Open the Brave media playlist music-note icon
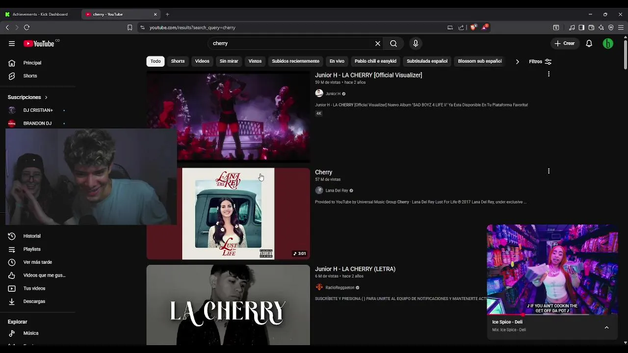Screen dimensions: 628x353 point(572,27)
